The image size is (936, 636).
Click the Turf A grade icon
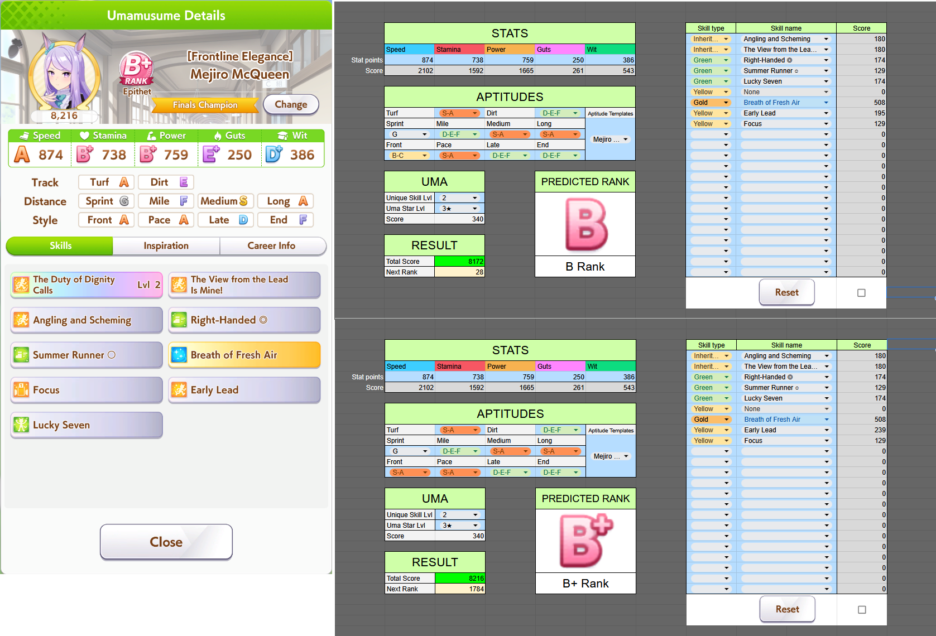[124, 182]
